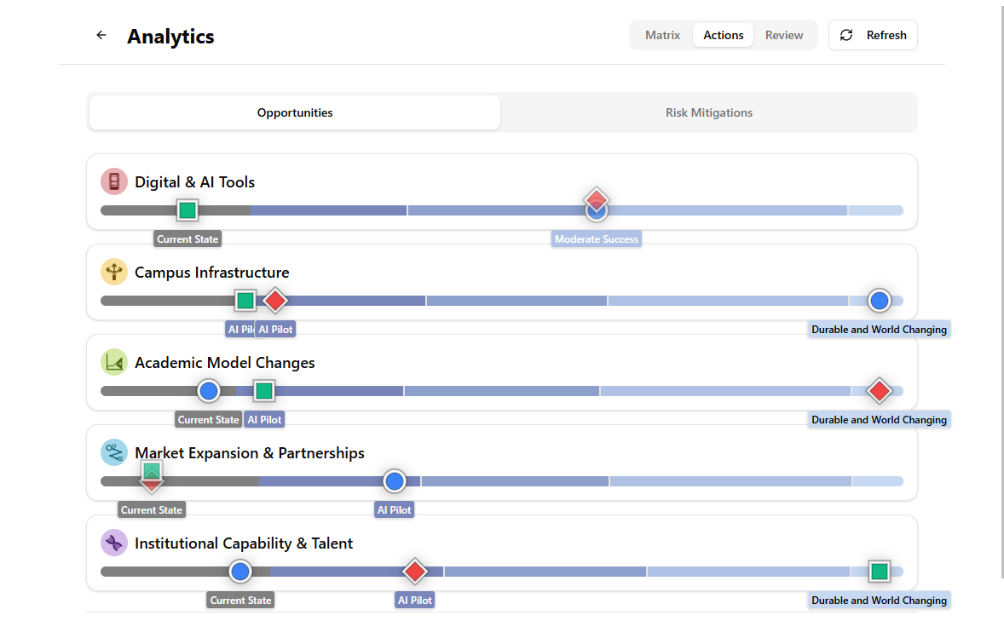The height and width of the screenshot is (621, 1004).
Task: Click the refresh circular arrows icon
Action: pyautogui.click(x=845, y=35)
